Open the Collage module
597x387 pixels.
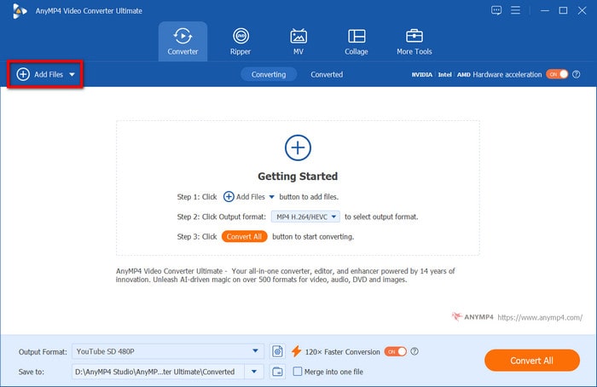356,41
